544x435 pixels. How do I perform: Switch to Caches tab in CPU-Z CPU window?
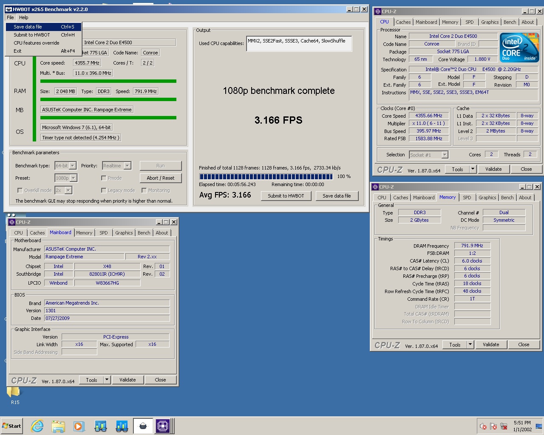[x=403, y=22]
